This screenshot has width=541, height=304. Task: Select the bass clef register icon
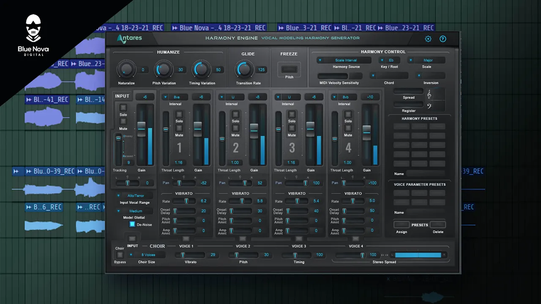tap(429, 106)
